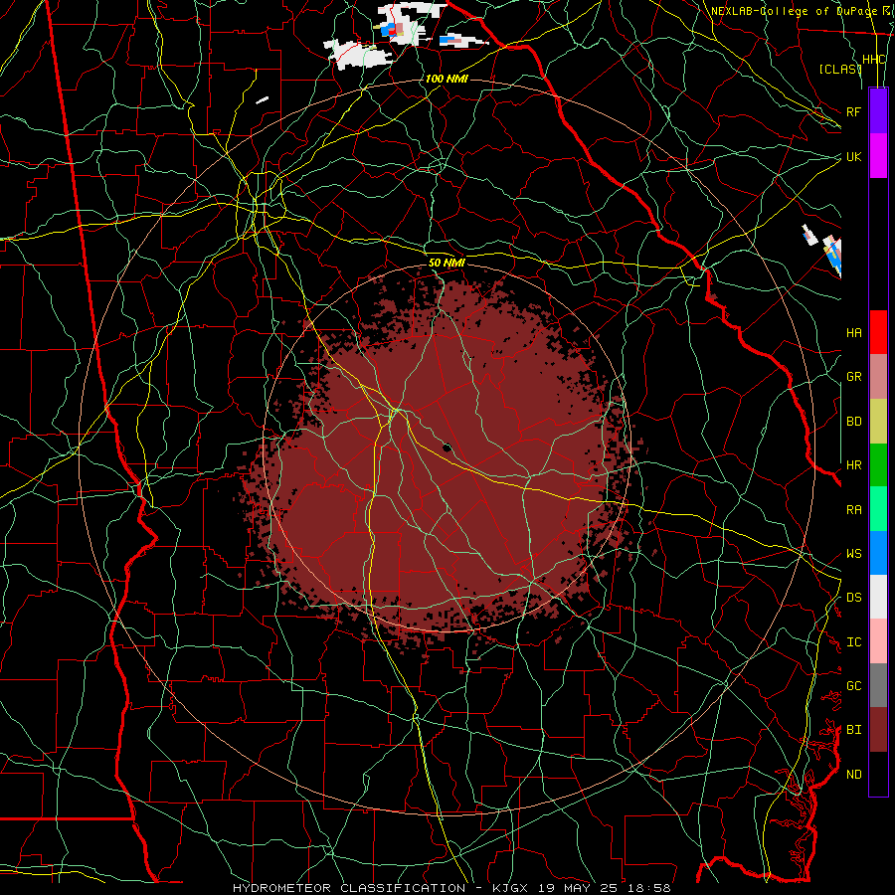895x895 pixels.
Task: Pick the HR green legend swatch
Action: coord(878,465)
